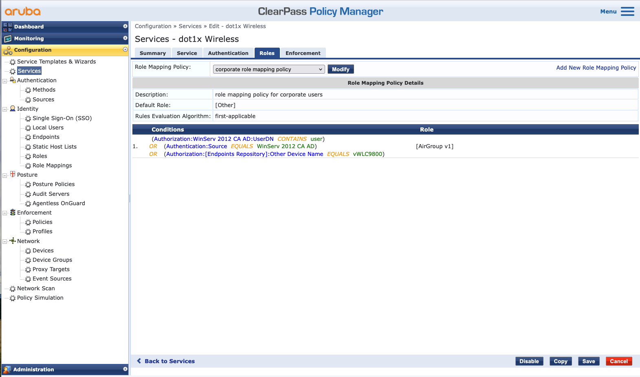Click gear icon beside Policy Simulation
This screenshot has height=377, width=640.
click(13, 298)
